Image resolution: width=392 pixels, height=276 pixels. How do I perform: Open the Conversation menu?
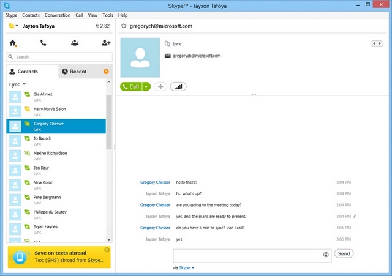click(x=57, y=15)
